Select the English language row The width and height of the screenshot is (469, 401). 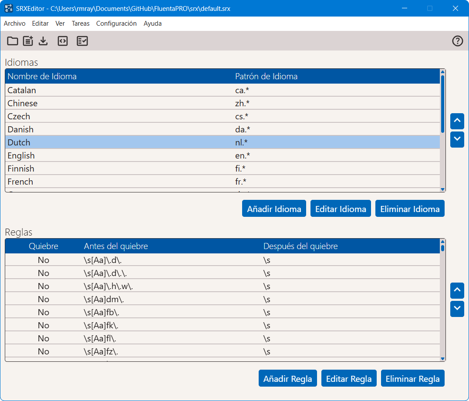(x=223, y=155)
